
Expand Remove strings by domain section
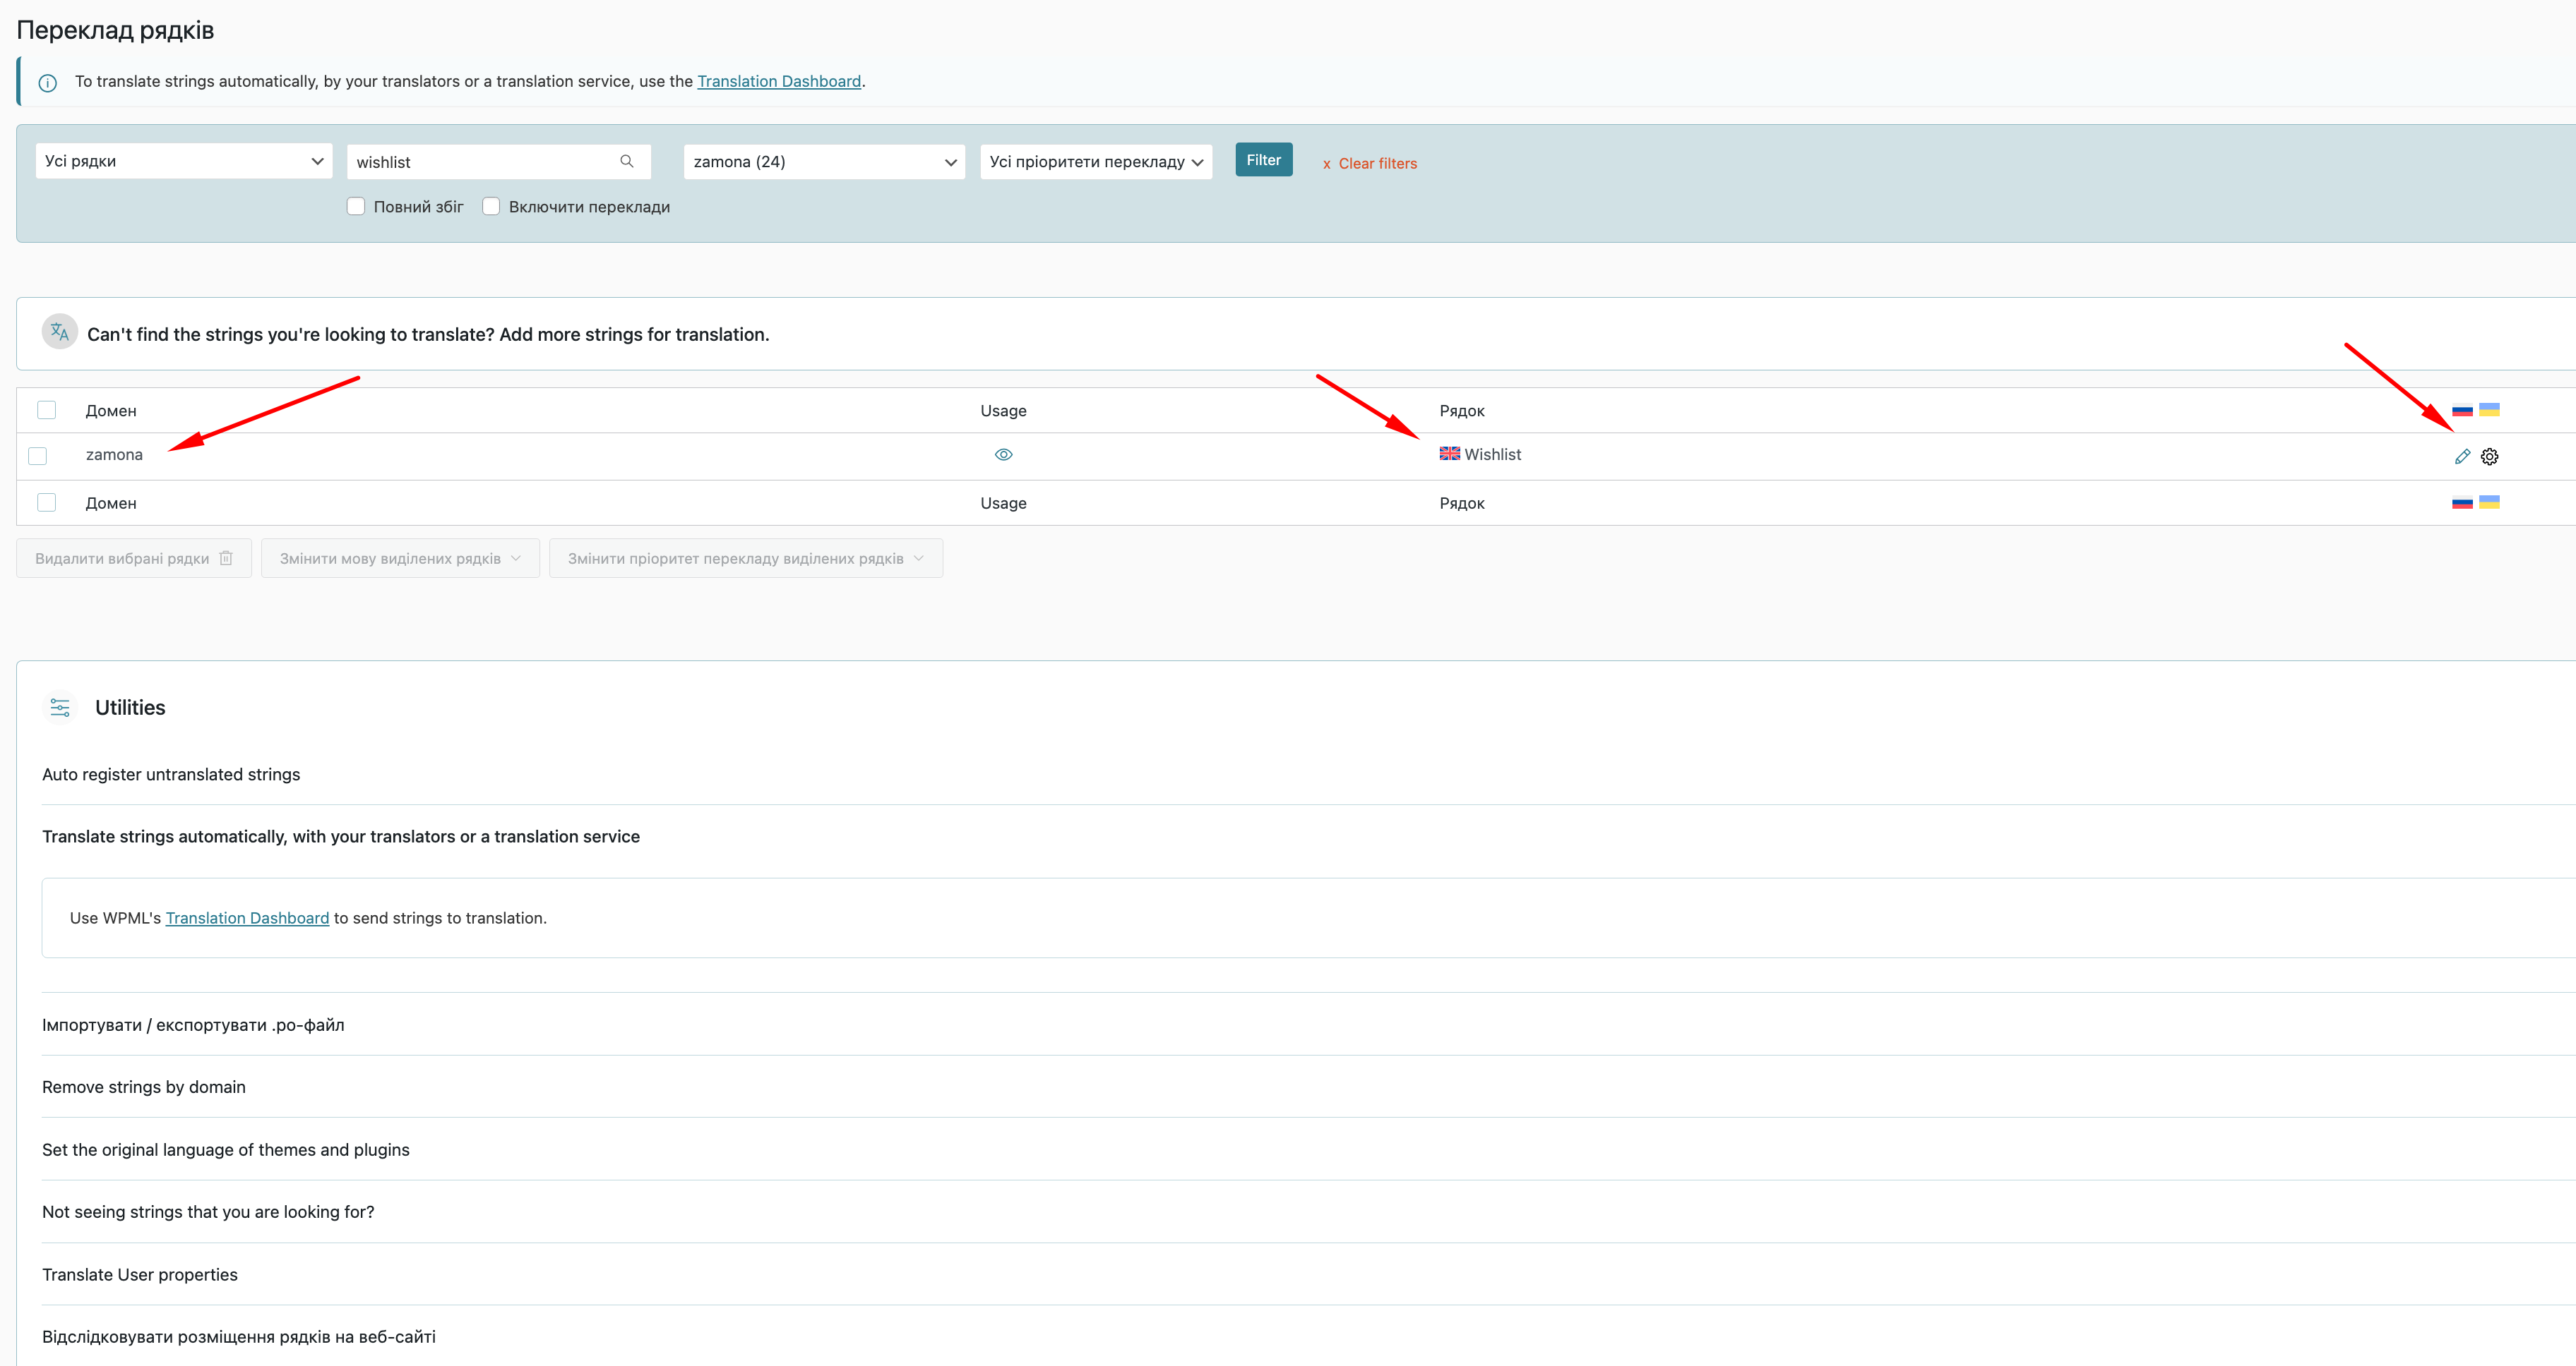[x=144, y=1087]
